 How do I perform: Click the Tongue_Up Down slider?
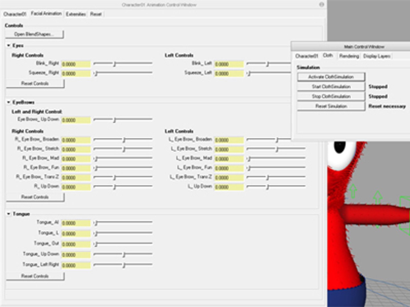coord(123,255)
